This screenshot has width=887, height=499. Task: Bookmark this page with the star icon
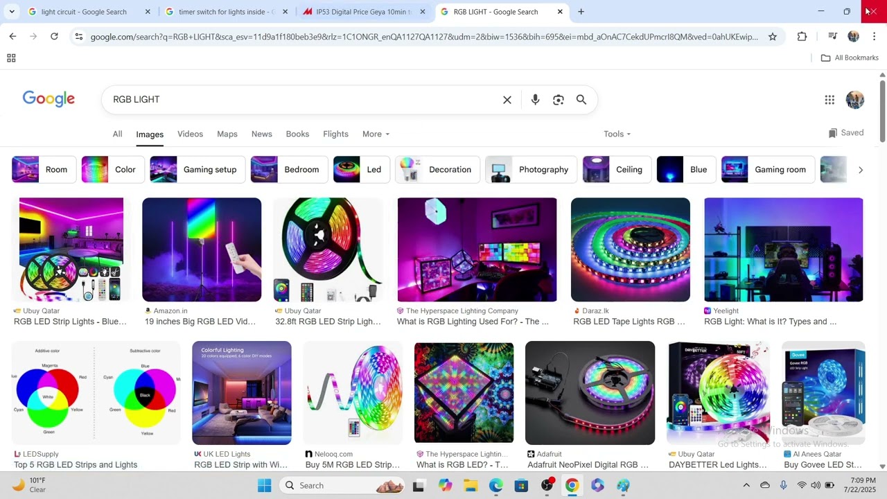773,37
